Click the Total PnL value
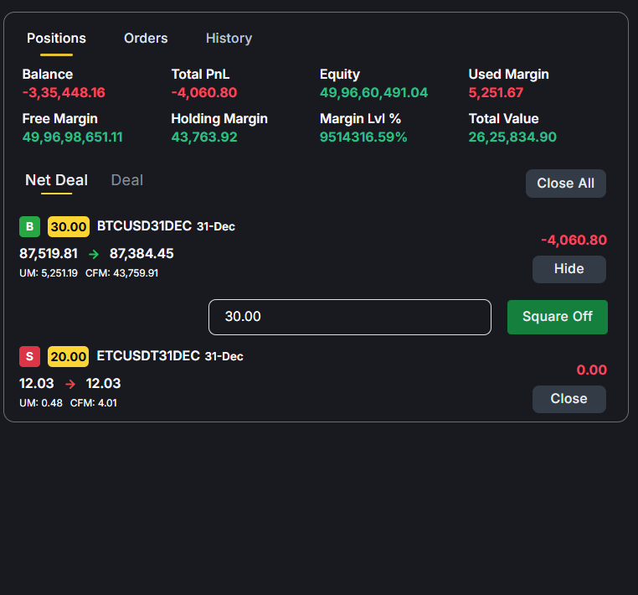 click(203, 93)
